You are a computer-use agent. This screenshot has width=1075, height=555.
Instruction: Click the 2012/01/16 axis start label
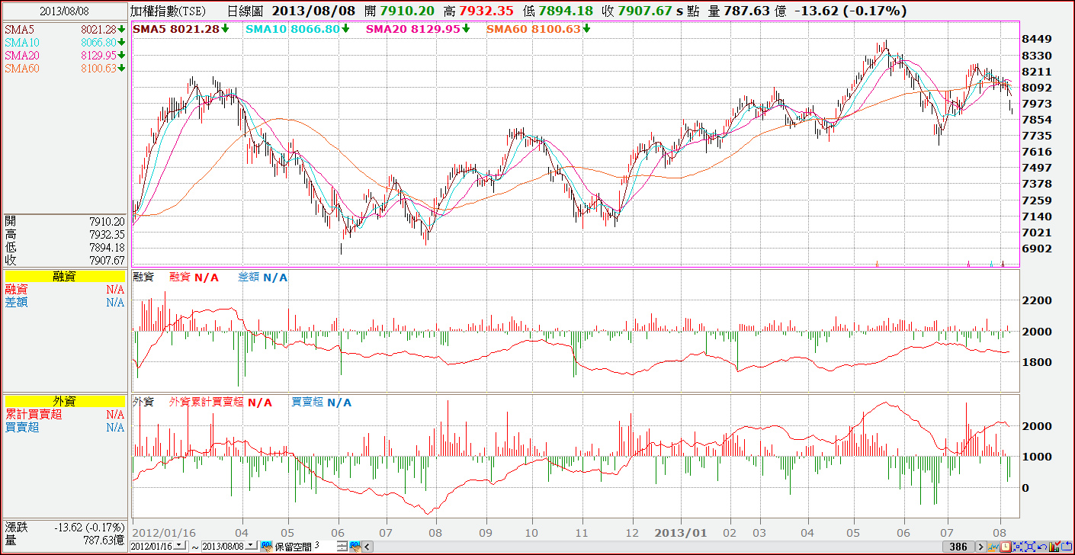(x=163, y=531)
